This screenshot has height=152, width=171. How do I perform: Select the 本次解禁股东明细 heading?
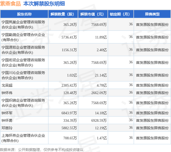[44, 4]
